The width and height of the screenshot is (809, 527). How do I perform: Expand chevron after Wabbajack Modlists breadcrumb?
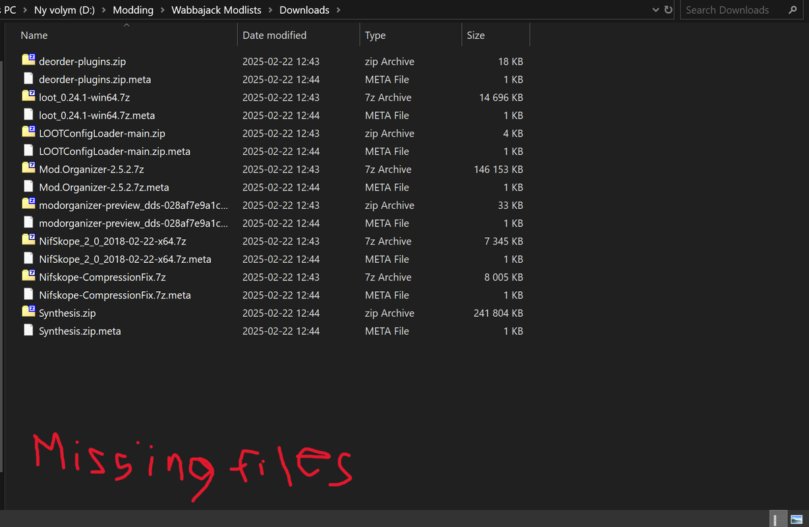(271, 10)
